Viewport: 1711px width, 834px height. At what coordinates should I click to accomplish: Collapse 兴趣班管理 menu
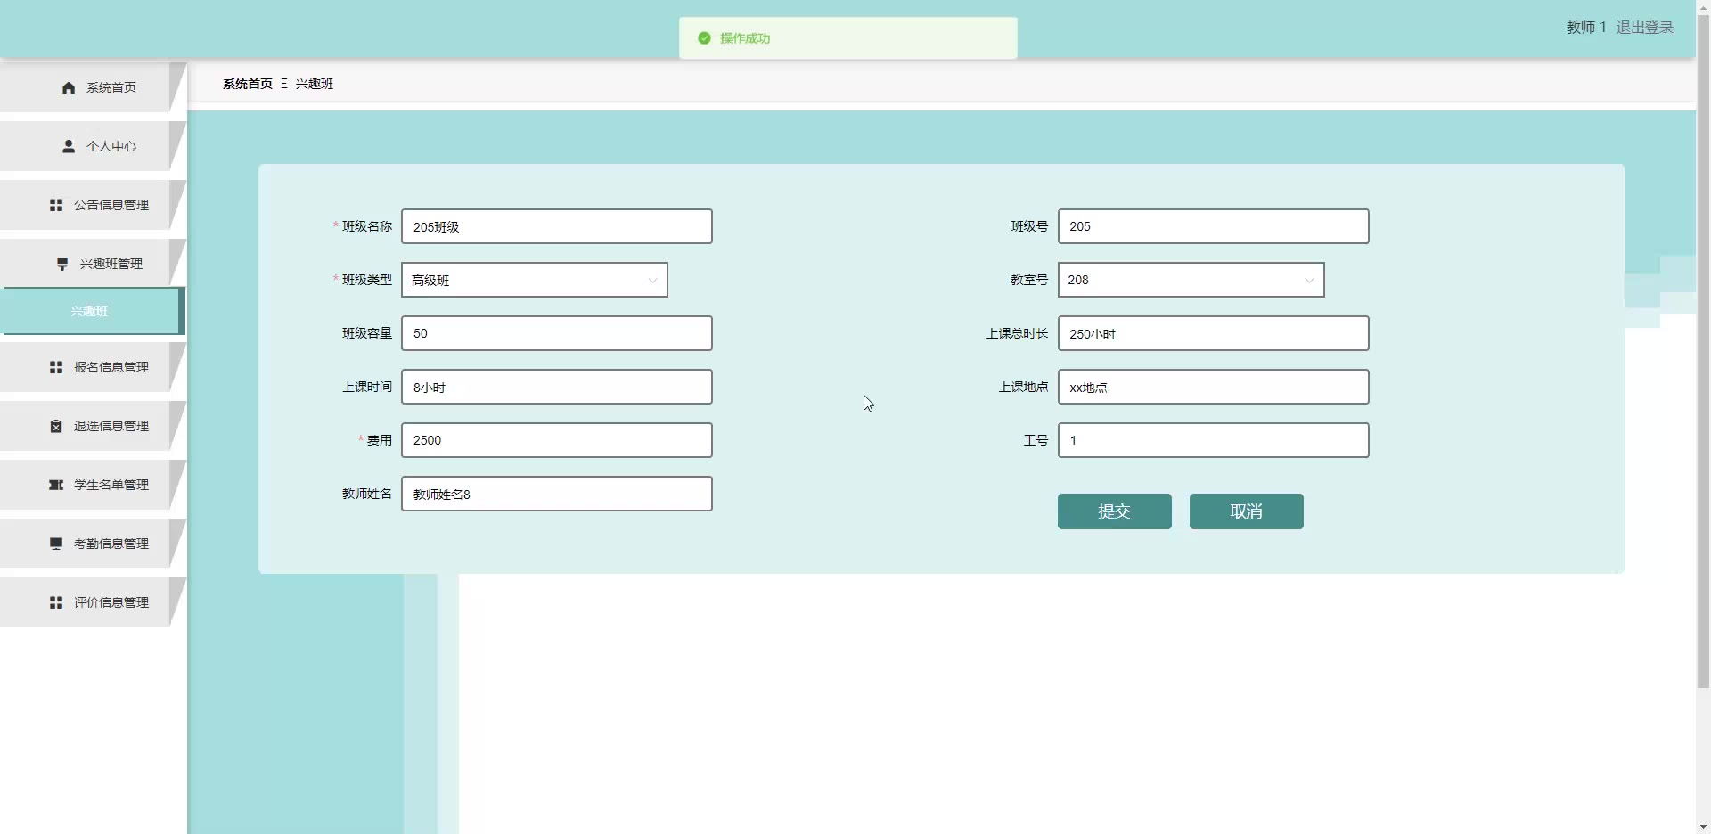(x=93, y=264)
